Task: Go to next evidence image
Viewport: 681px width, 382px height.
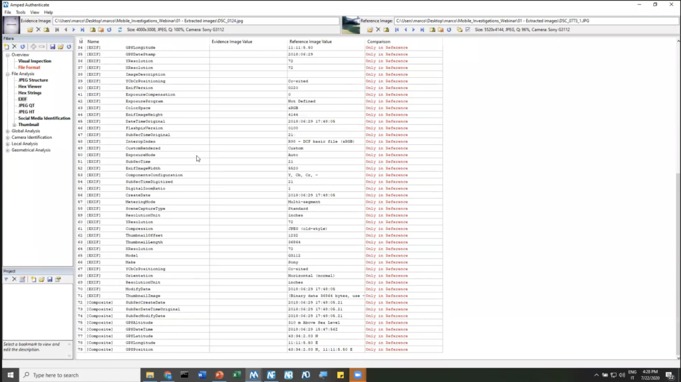Action: [x=74, y=29]
